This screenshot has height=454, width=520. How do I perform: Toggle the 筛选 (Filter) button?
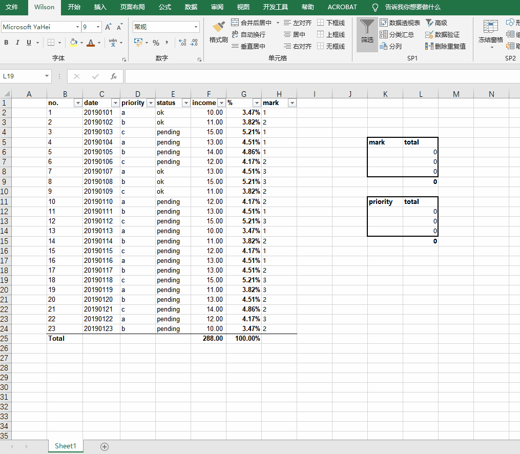367,34
